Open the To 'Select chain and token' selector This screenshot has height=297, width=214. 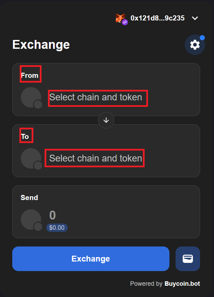[96, 158]
